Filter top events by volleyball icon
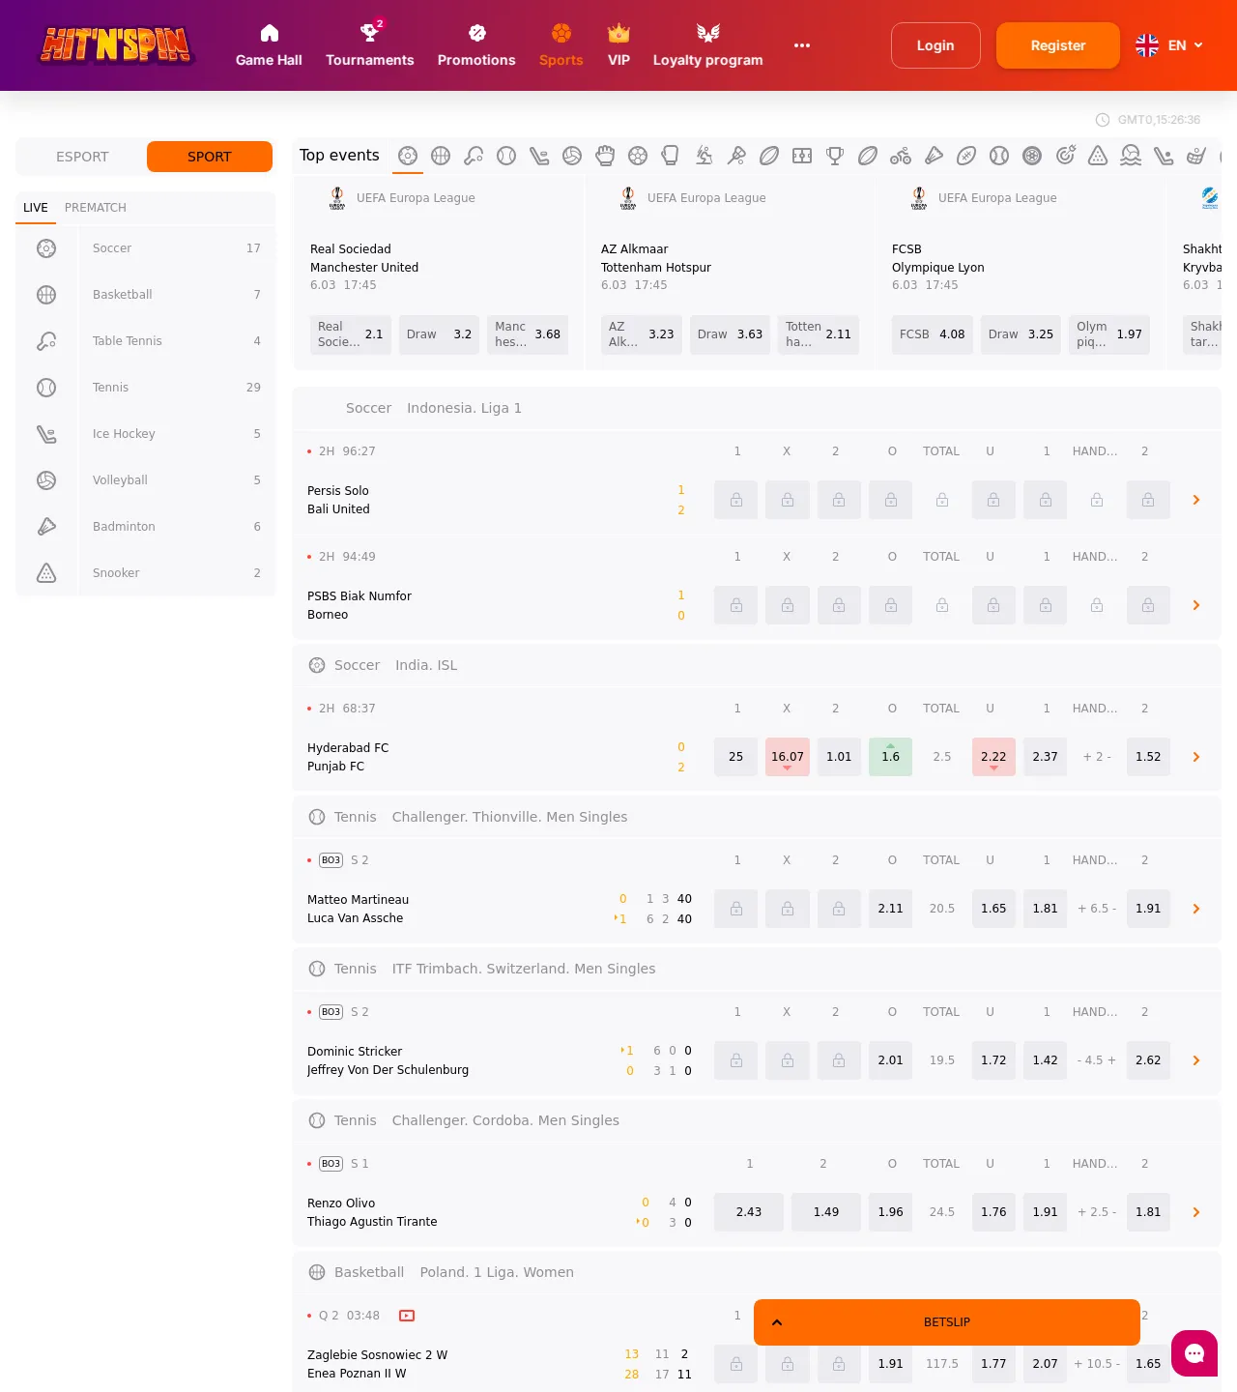This screenshot has width=1237, height=1392. [x=572, y=156]
